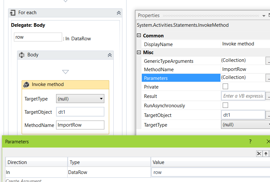Click the Invoke method activity icon
The height and width of the screenshot is (182, 270).
(x=26, y=85)
